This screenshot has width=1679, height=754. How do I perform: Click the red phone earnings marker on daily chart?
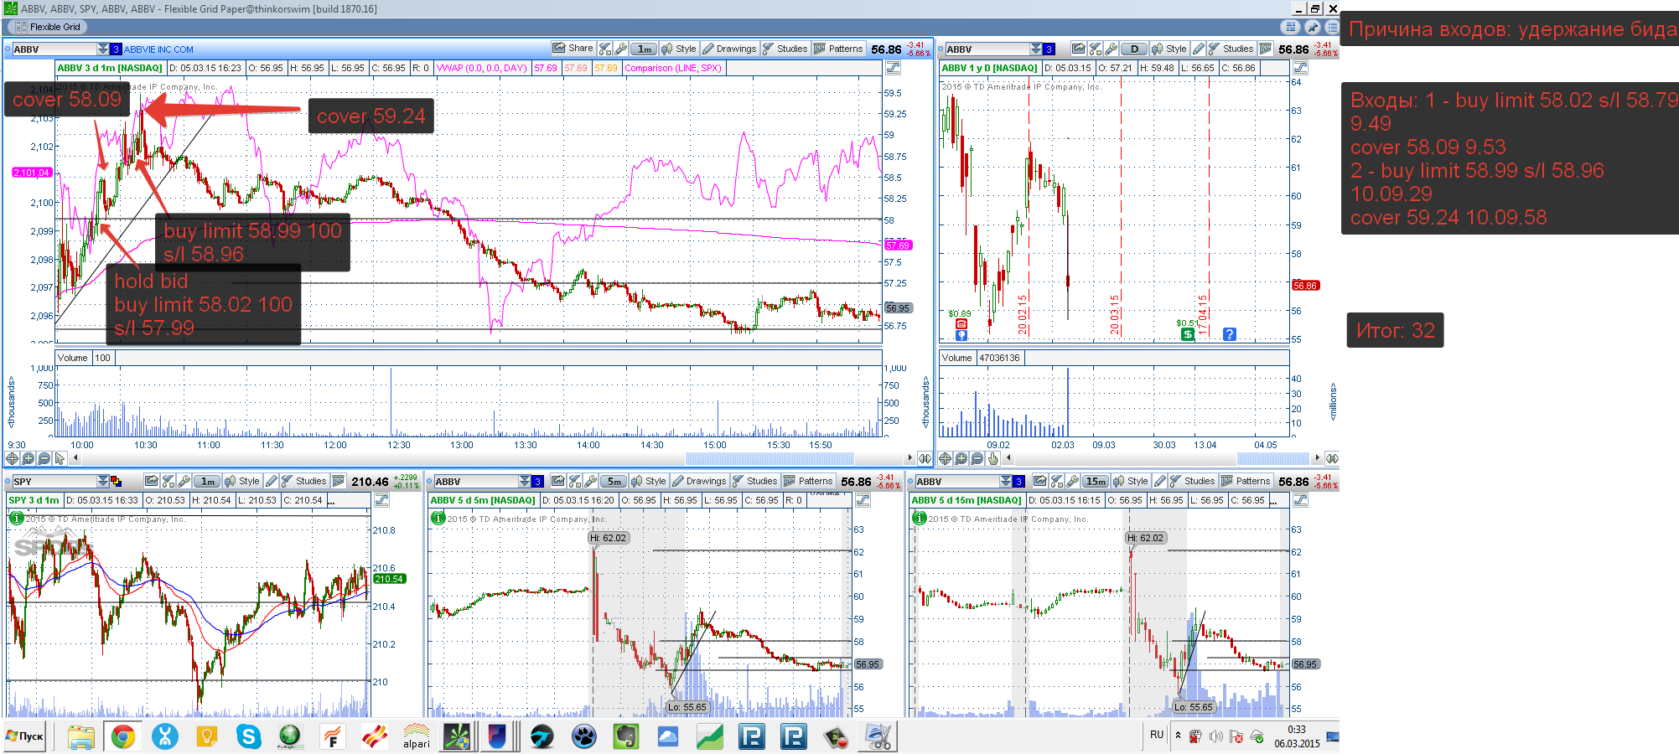(961, 323)
